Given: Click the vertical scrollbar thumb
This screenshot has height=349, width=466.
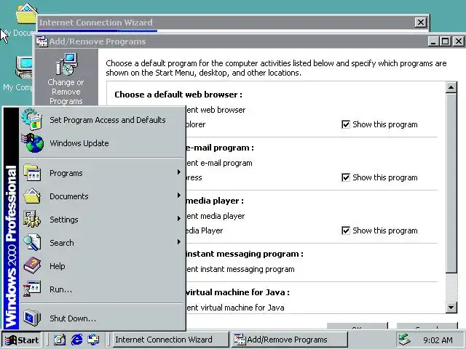Looking at the screenshot, I should tap(451, 183).
